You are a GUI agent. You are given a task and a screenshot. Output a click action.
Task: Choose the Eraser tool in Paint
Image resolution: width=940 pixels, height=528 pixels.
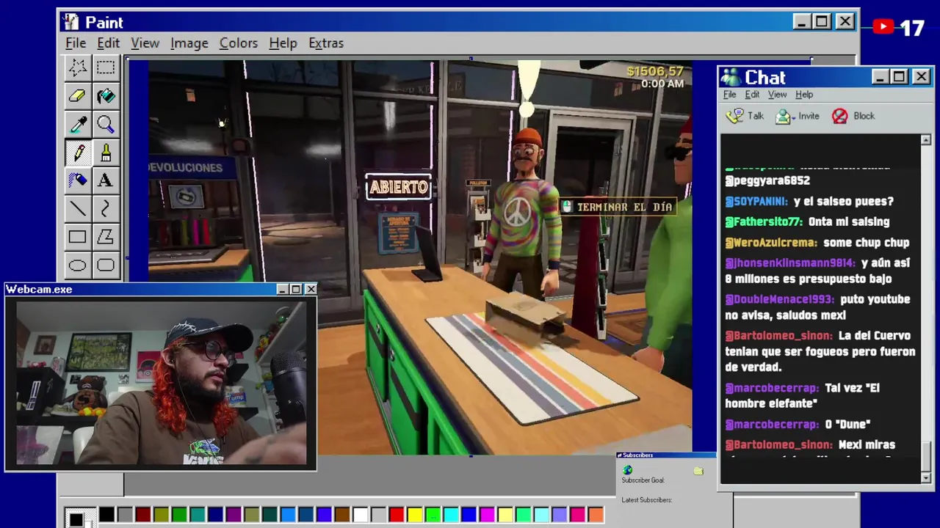[x=77, y=96]
